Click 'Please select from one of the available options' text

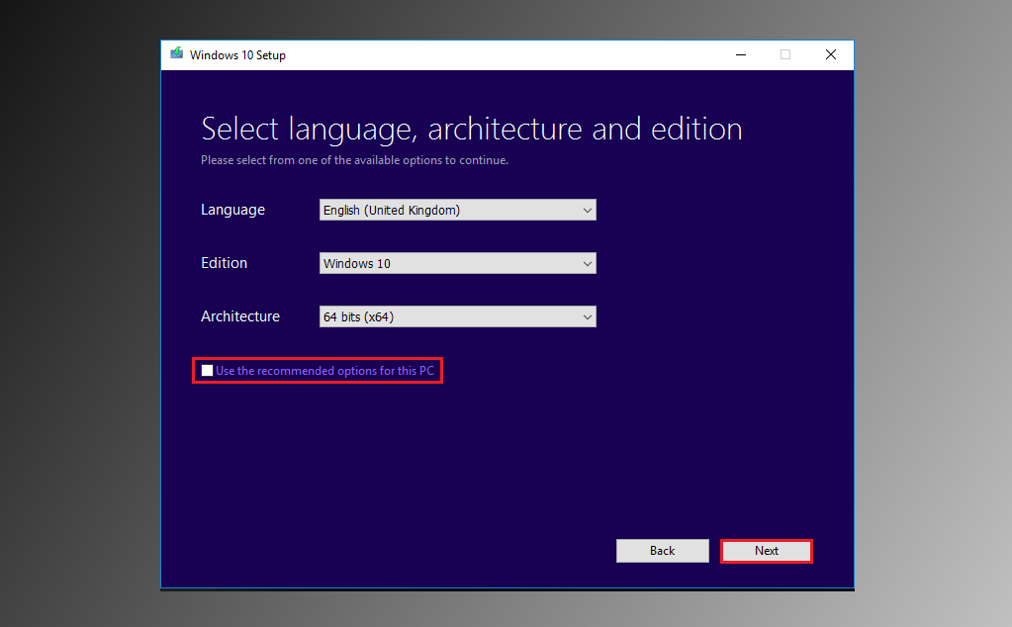tap(354, 160)
